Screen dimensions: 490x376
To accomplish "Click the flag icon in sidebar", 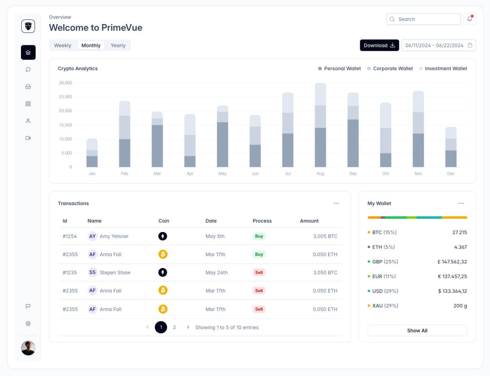I will click(x=28, y=306).
